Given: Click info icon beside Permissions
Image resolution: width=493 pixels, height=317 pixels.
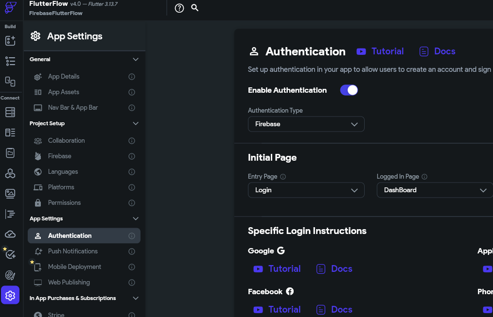Looking at the screenshot, I should (132, 203).
